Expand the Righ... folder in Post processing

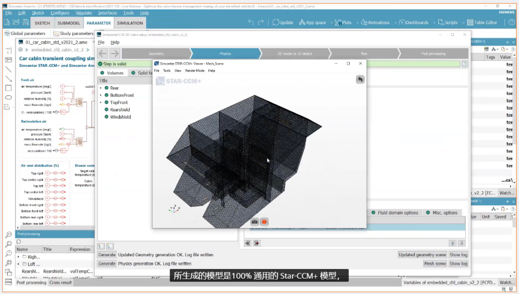19,257
